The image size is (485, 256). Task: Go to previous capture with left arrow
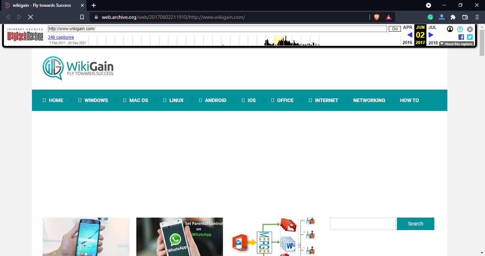tap(410, 35)
